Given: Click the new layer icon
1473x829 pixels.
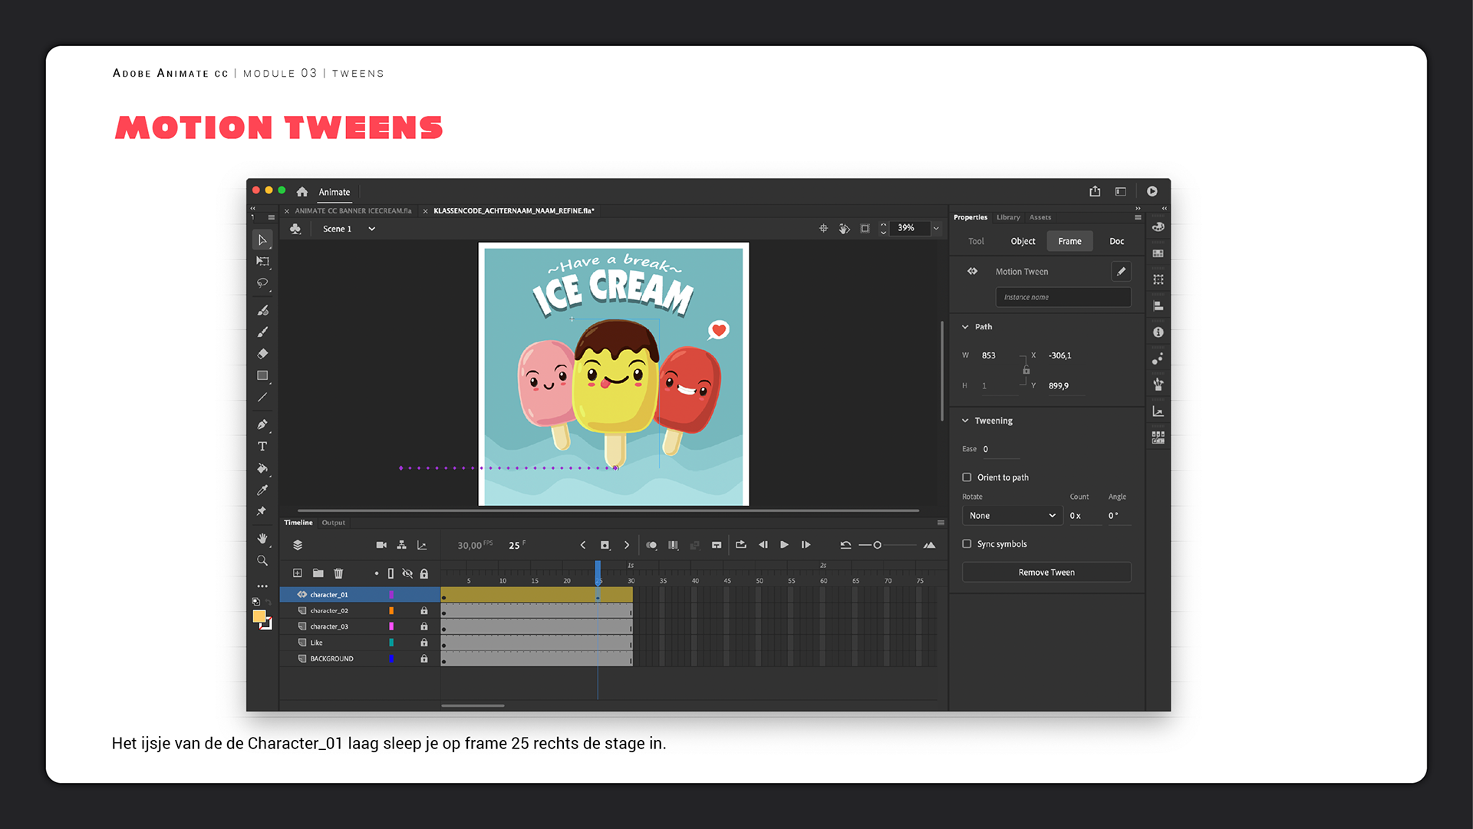Looking at the screenshot, I should click(298, 573).
